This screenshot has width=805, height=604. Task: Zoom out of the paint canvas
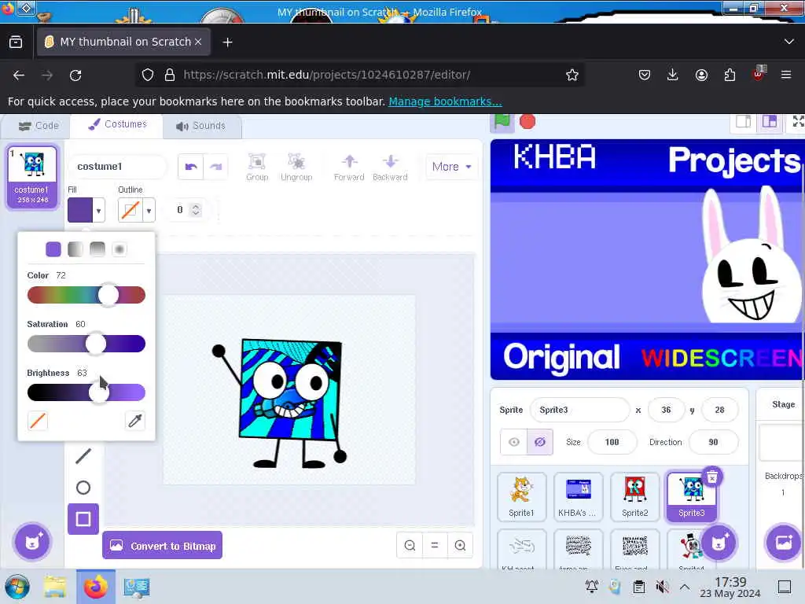[410, 545]
